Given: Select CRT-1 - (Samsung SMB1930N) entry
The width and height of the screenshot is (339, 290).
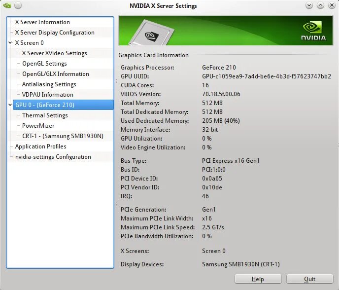Looking at the screenshot, I should [63, 136].
